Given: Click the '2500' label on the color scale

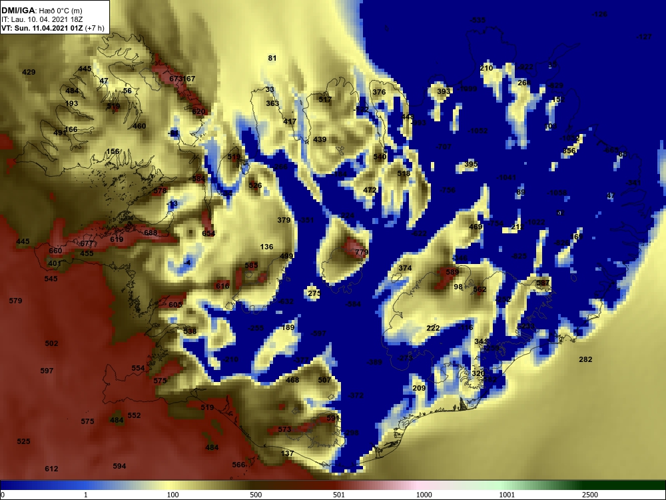Looking at the screenshot, I should [590, 495].
